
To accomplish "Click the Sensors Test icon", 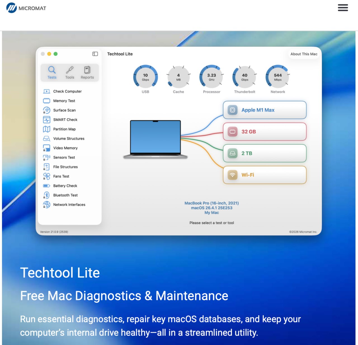I will [47, 158].
